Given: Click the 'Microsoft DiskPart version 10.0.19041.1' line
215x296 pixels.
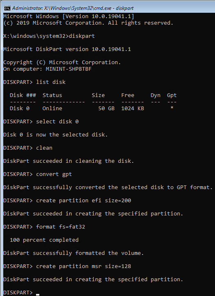Looking at the screenshot, I should (67, 49).
